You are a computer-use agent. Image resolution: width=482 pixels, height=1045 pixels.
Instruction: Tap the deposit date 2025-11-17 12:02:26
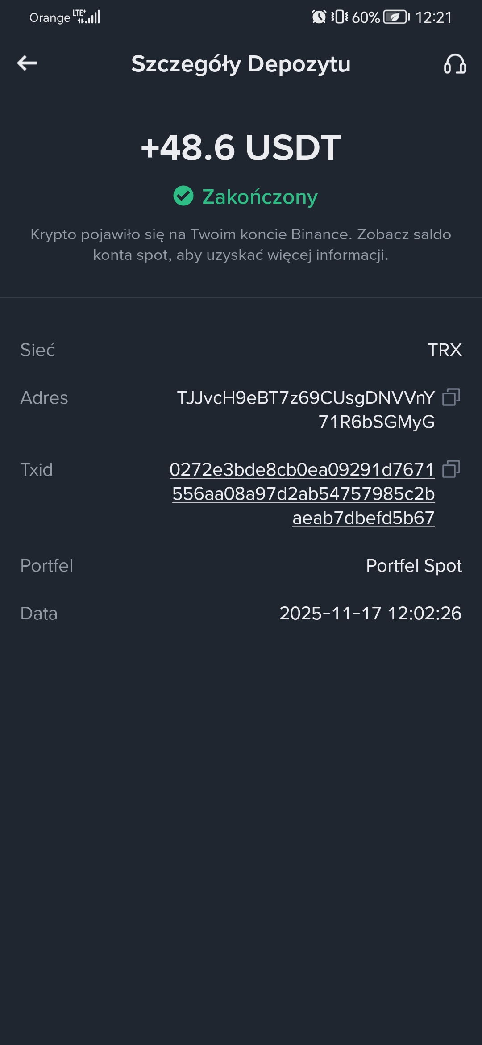370,614
